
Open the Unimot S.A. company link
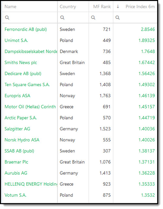(x=16, y=40)
